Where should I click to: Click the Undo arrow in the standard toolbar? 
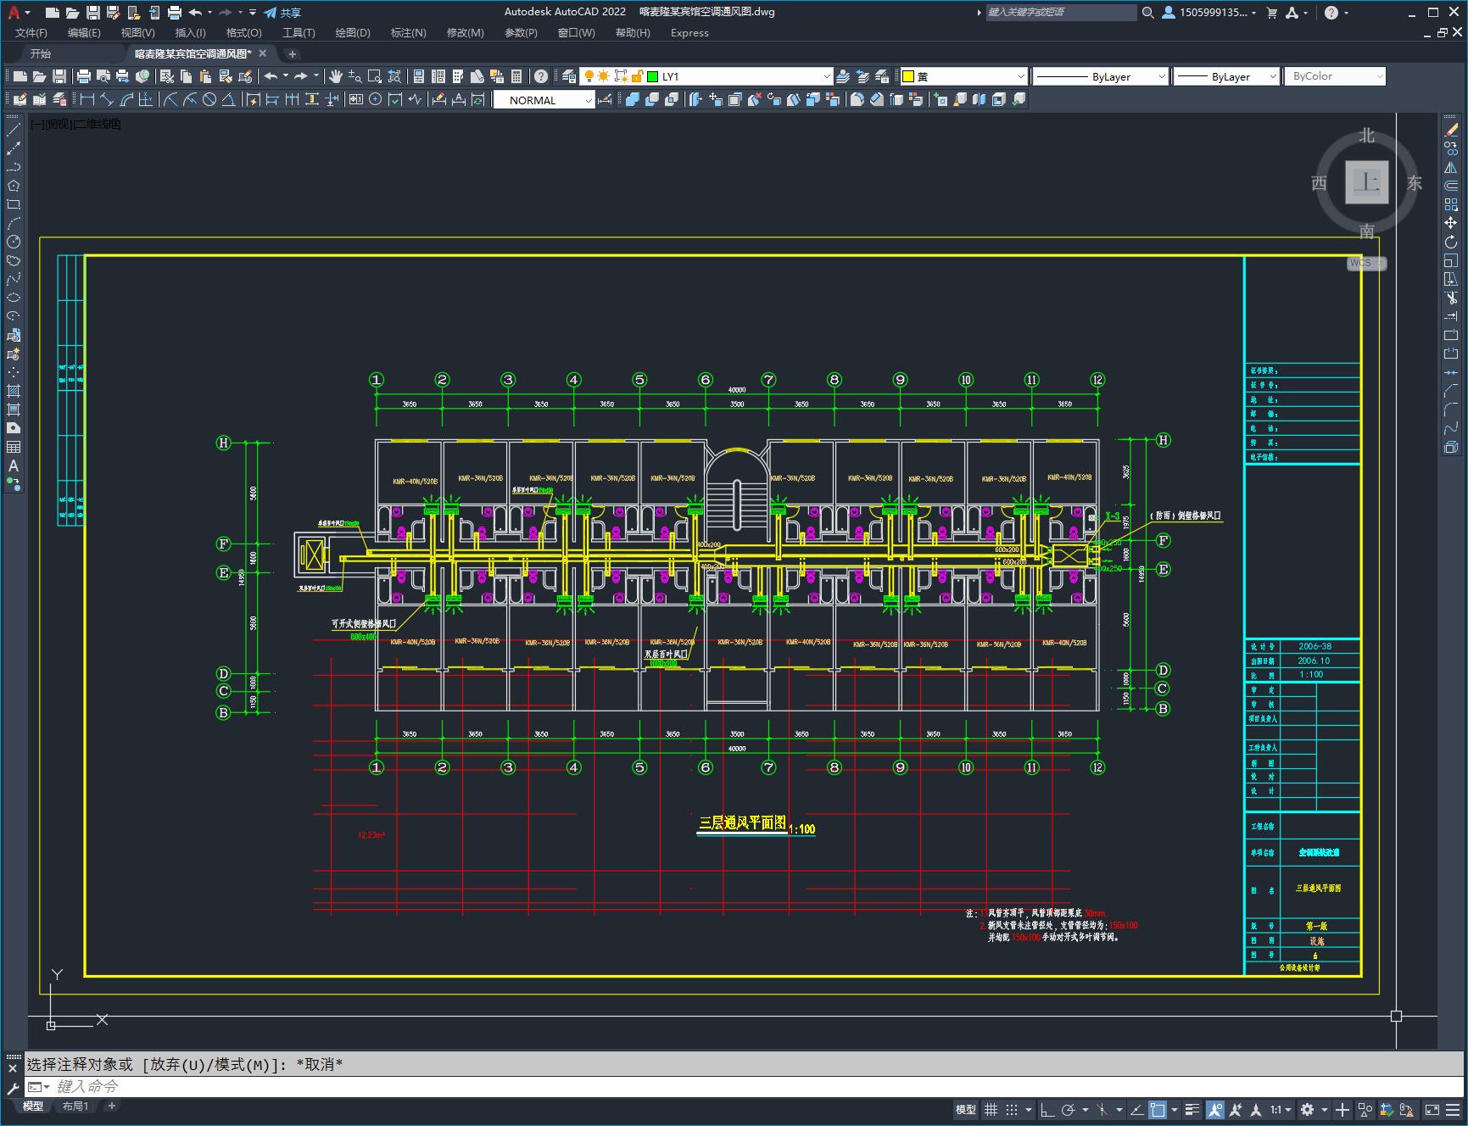coord(271,76)
